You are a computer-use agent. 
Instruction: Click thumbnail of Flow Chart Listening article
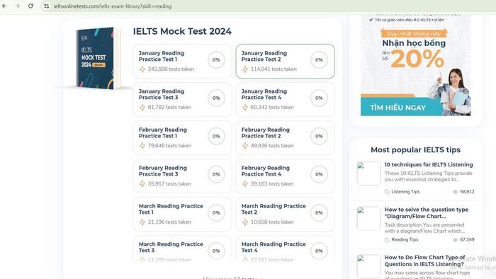click(368, 266)
